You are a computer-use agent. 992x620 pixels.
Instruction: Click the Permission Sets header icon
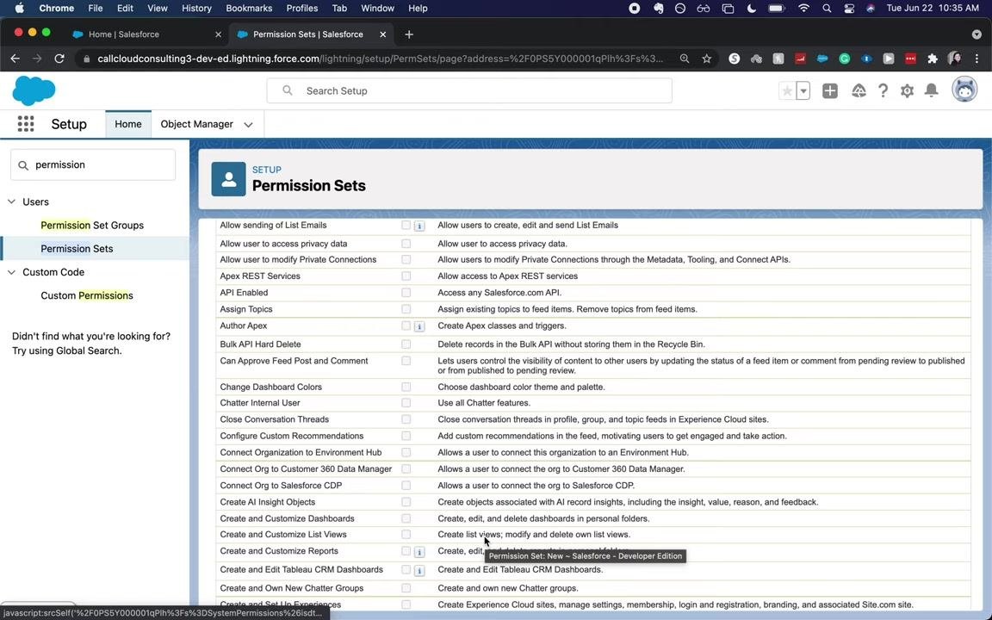tap(228, 179)
